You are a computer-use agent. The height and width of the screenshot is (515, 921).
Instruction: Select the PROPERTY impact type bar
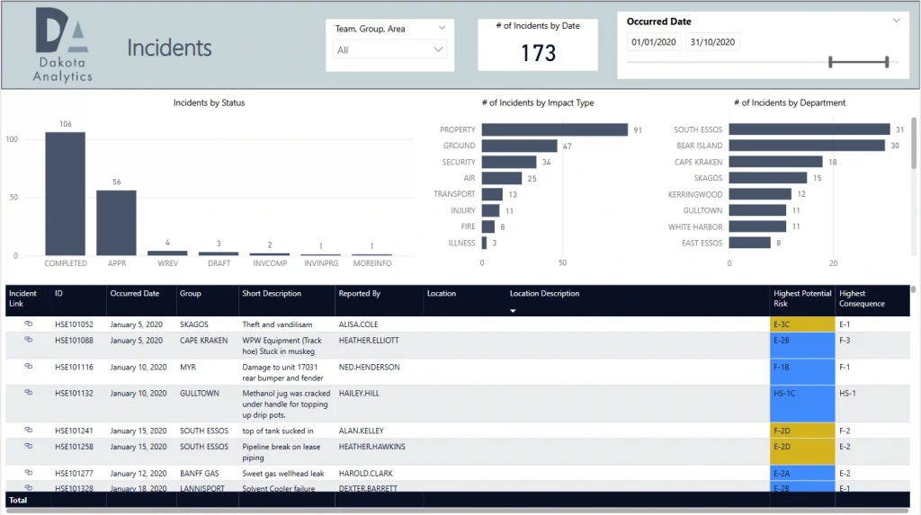point(554,129)
